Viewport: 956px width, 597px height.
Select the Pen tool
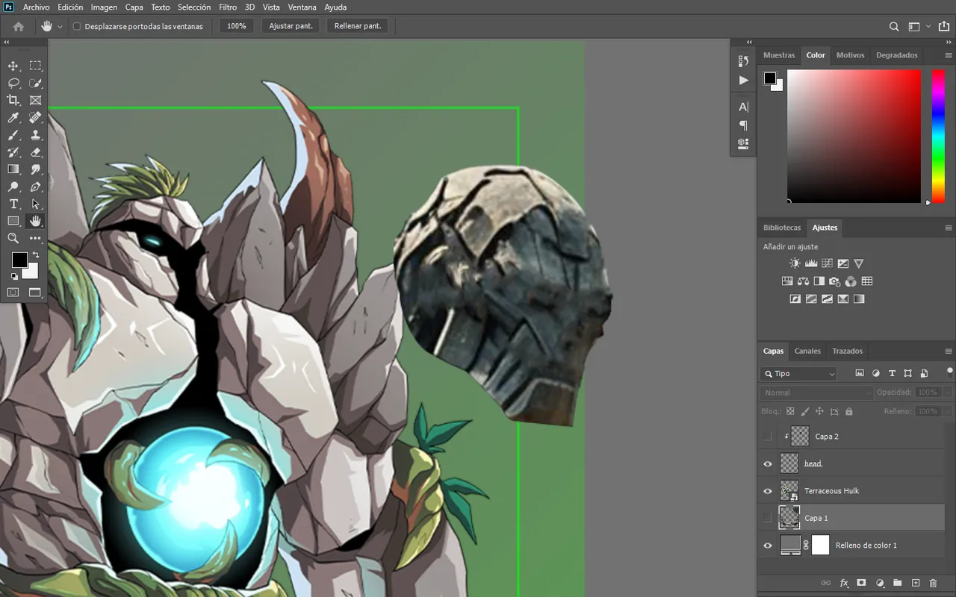pos(35,187)
